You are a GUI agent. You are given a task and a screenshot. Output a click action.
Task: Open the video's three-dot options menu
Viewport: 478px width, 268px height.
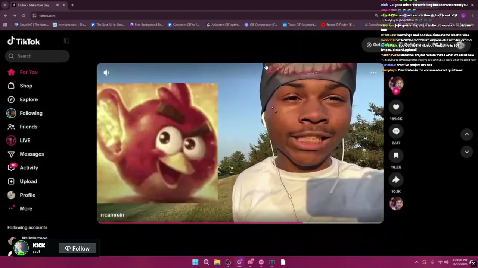pos(373,73)
